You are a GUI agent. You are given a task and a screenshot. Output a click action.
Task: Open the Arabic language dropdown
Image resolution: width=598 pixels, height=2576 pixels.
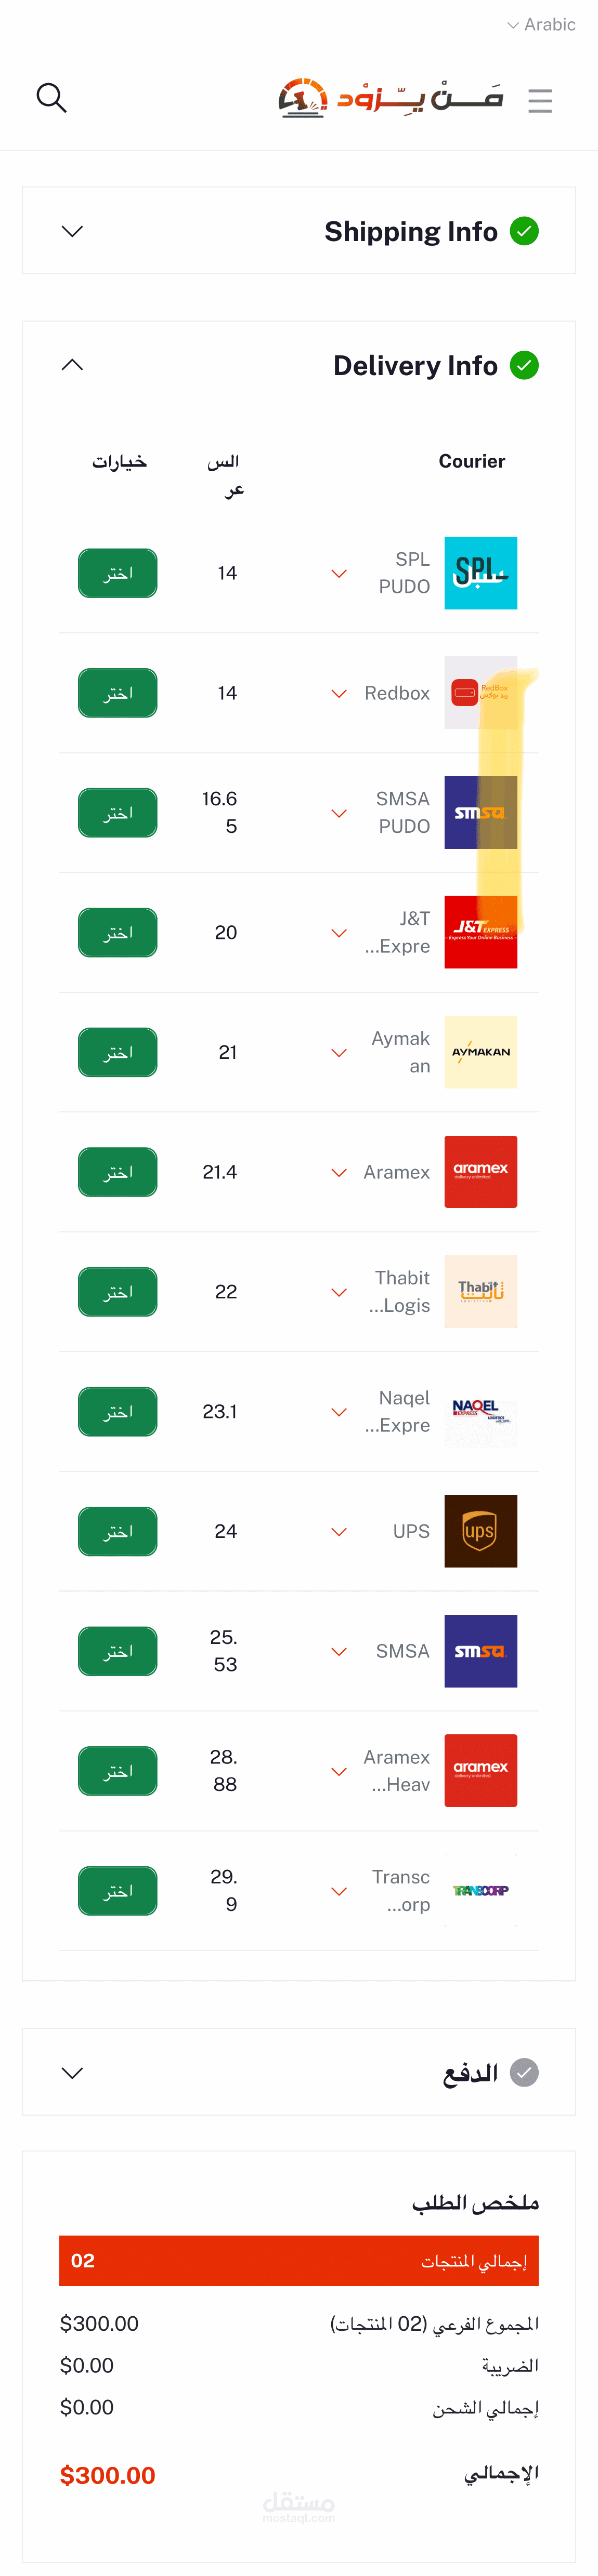541,24
